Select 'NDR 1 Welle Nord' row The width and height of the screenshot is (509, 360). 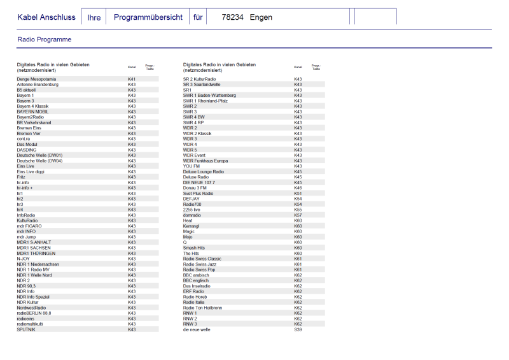[88, 275]
